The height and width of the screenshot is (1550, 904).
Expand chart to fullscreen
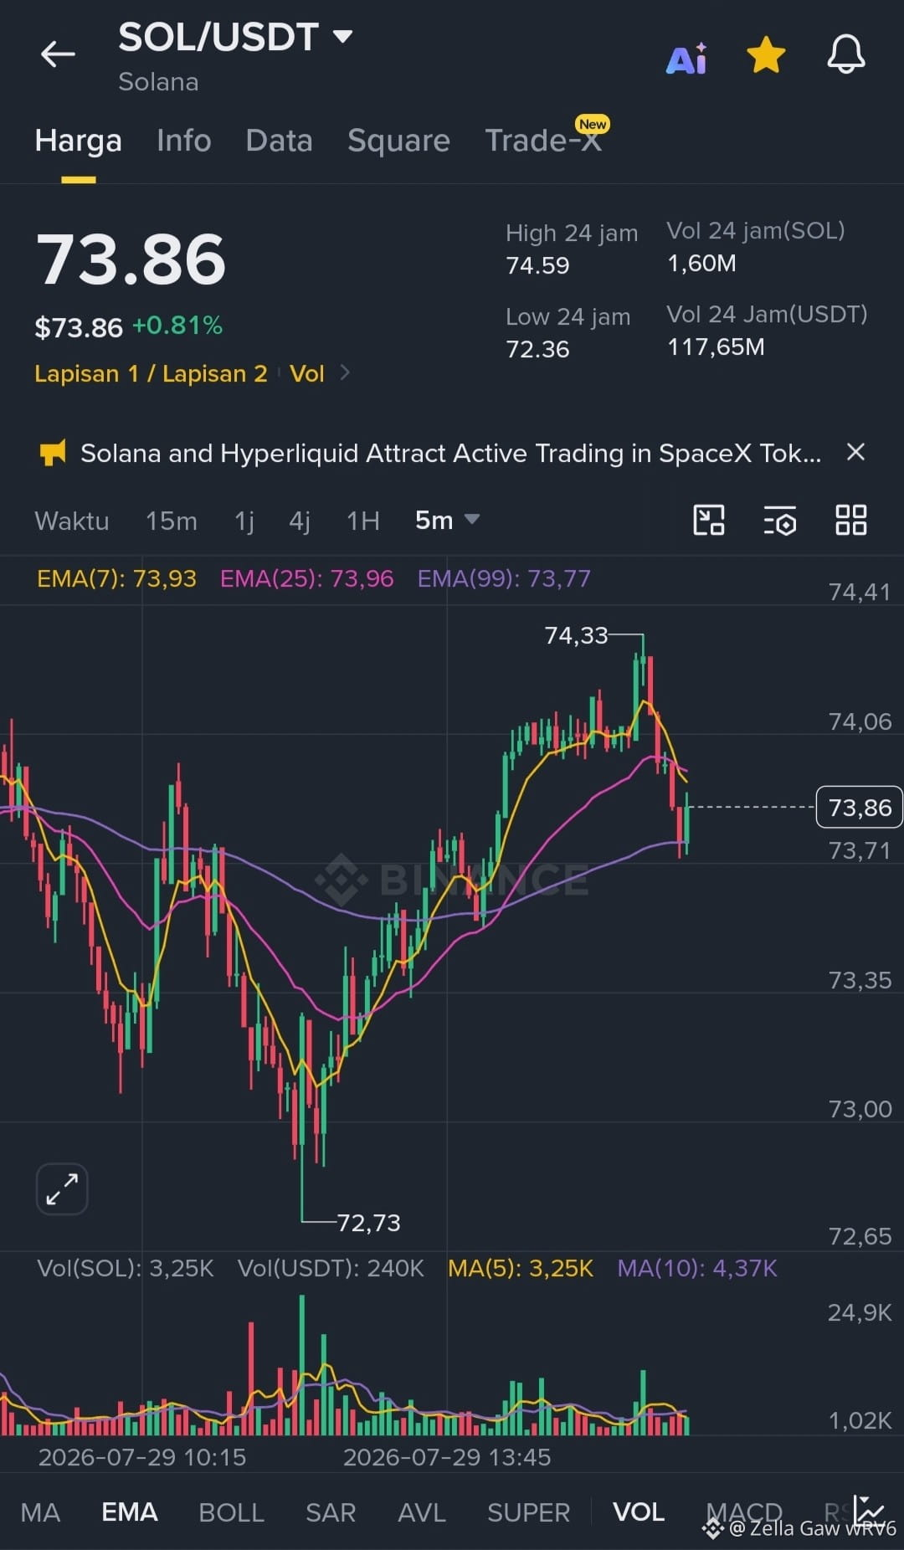coord(62,1188)
